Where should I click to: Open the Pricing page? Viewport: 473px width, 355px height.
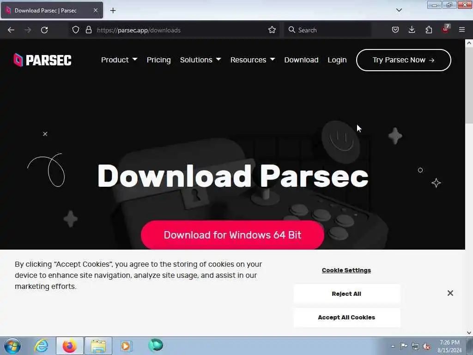pos(159,60)
